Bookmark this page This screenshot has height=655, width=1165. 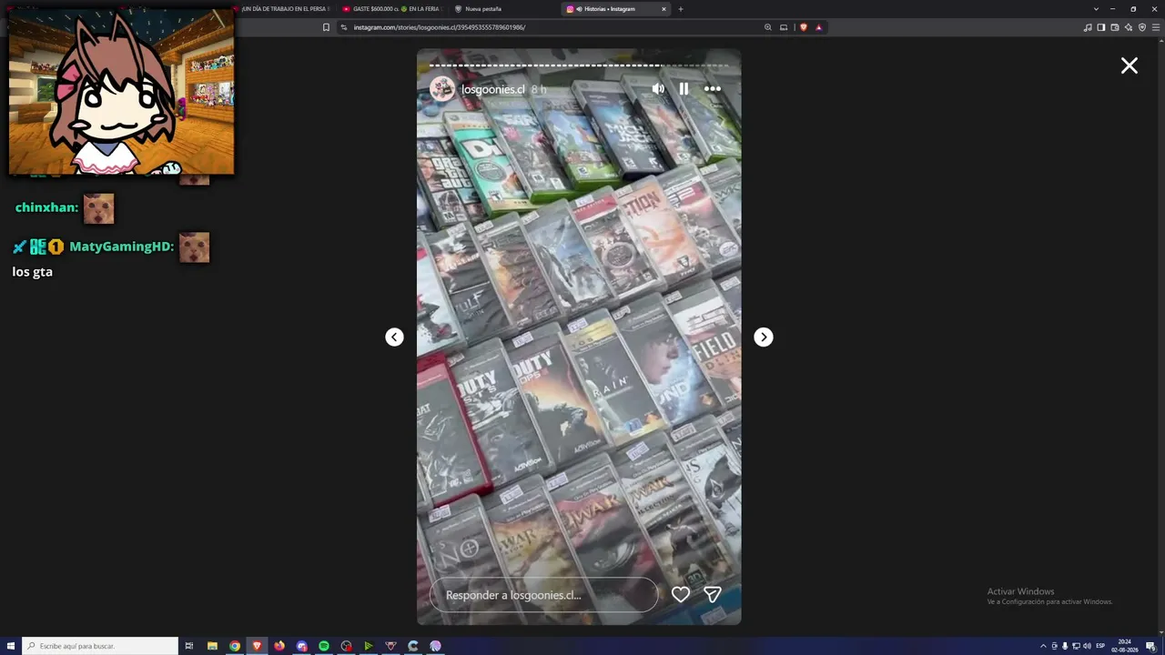(326, 27)
